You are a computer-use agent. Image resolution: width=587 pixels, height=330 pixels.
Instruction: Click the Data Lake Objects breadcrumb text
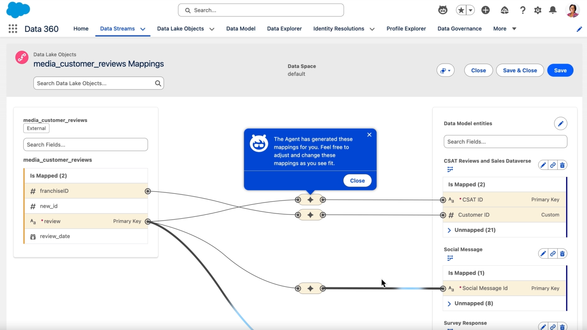[55, 54]
